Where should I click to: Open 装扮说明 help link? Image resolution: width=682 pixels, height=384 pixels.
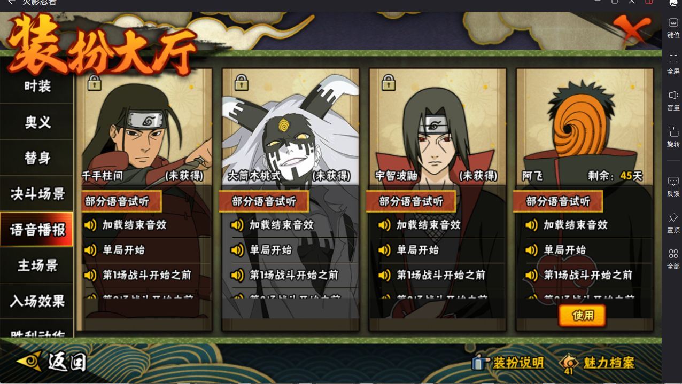(508, 363)
